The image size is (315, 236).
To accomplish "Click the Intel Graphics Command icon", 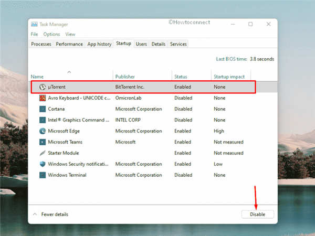I will pyautogui.click(x=43, y=120).
